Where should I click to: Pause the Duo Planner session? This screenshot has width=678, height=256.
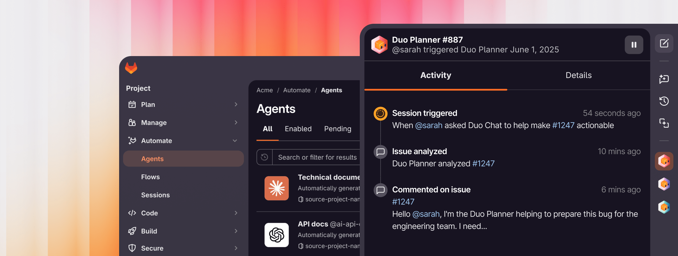point(634,45)
